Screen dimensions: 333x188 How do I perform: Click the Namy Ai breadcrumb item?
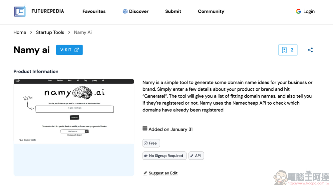(83, 33)
